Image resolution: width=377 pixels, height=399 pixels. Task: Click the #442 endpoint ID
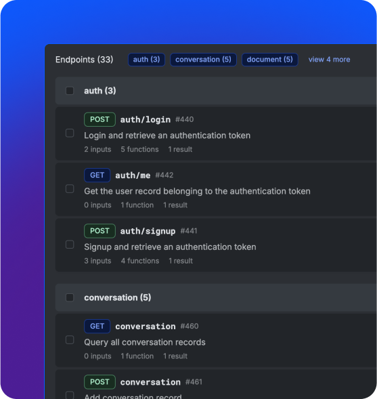point(164,175)
